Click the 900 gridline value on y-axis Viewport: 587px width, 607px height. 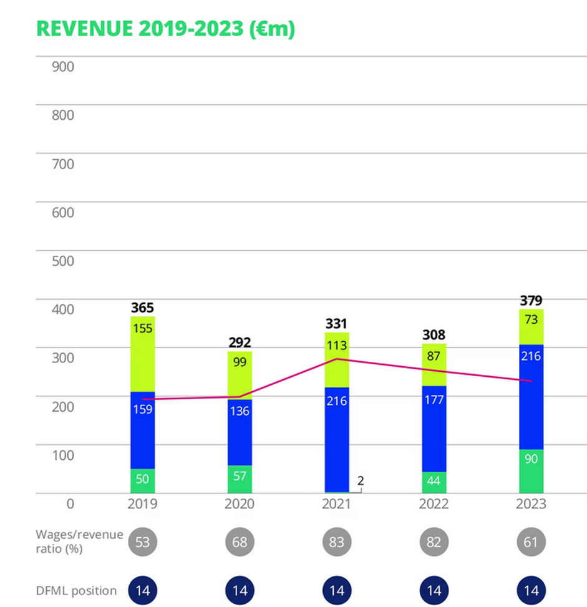[x=62, y=67]
